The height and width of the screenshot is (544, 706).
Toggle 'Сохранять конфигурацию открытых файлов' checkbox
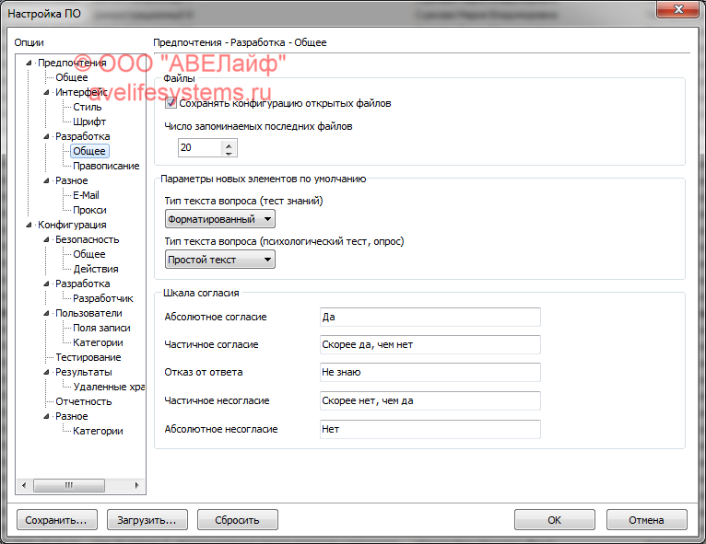171,104
